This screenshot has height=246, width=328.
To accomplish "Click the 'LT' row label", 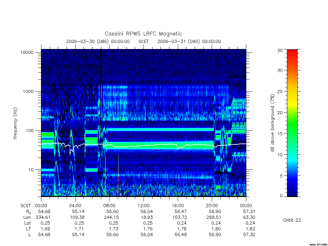I will pyautogui.click(x=29, y=229).
